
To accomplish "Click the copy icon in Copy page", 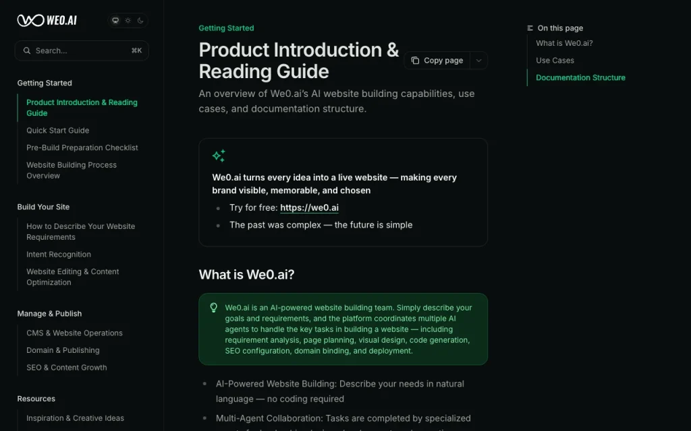I will pos(415,60).
